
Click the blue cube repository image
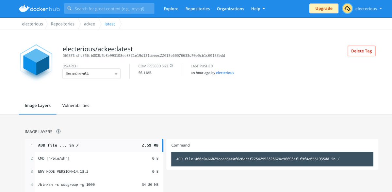pos(36,62)
